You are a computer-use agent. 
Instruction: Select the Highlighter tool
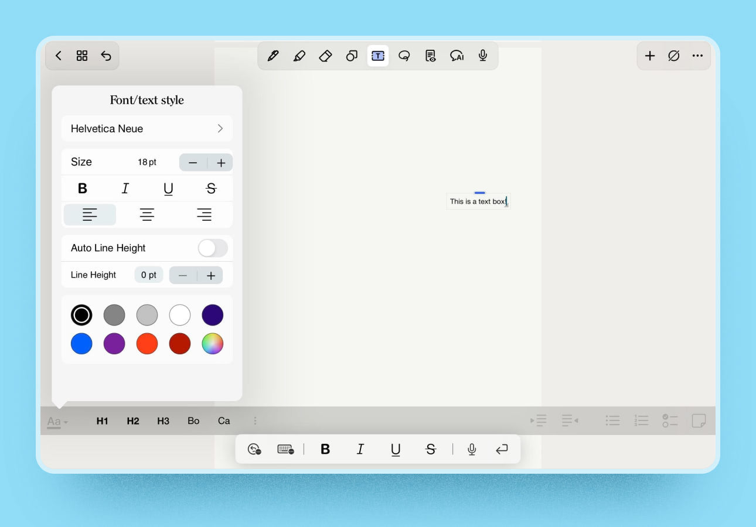299,56
